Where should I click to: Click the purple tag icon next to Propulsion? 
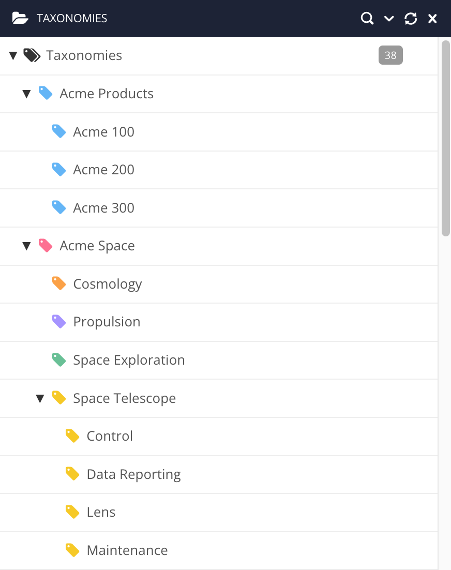[x=59, y=321]
